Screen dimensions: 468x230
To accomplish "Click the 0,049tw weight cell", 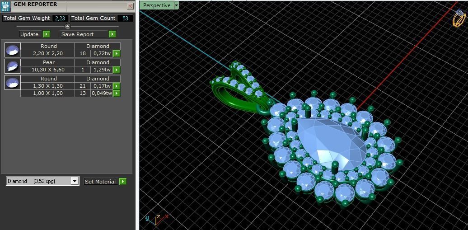I will click(102, 93).
